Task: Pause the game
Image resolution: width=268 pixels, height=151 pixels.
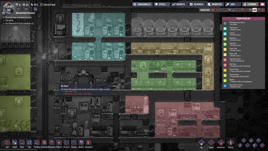Action: coord(18,9)
